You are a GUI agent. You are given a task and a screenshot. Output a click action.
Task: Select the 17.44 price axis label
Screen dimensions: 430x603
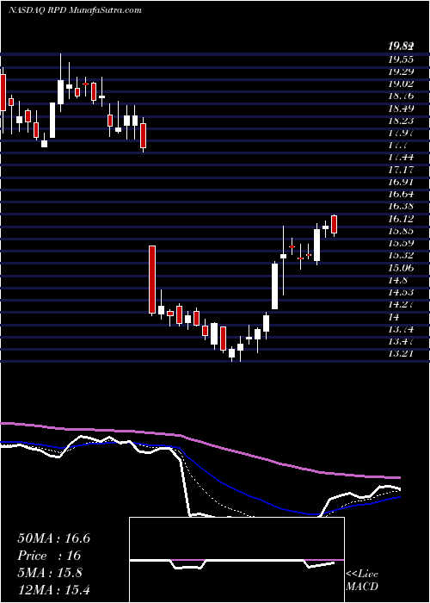[401, 158]
